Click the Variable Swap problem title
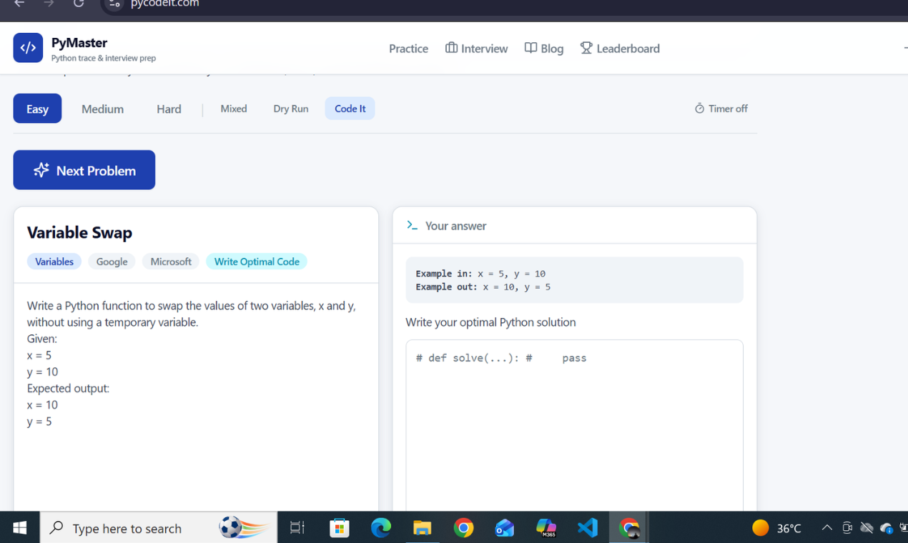The height and width of the screenshot is (543, 908). (x=79, y=232)
